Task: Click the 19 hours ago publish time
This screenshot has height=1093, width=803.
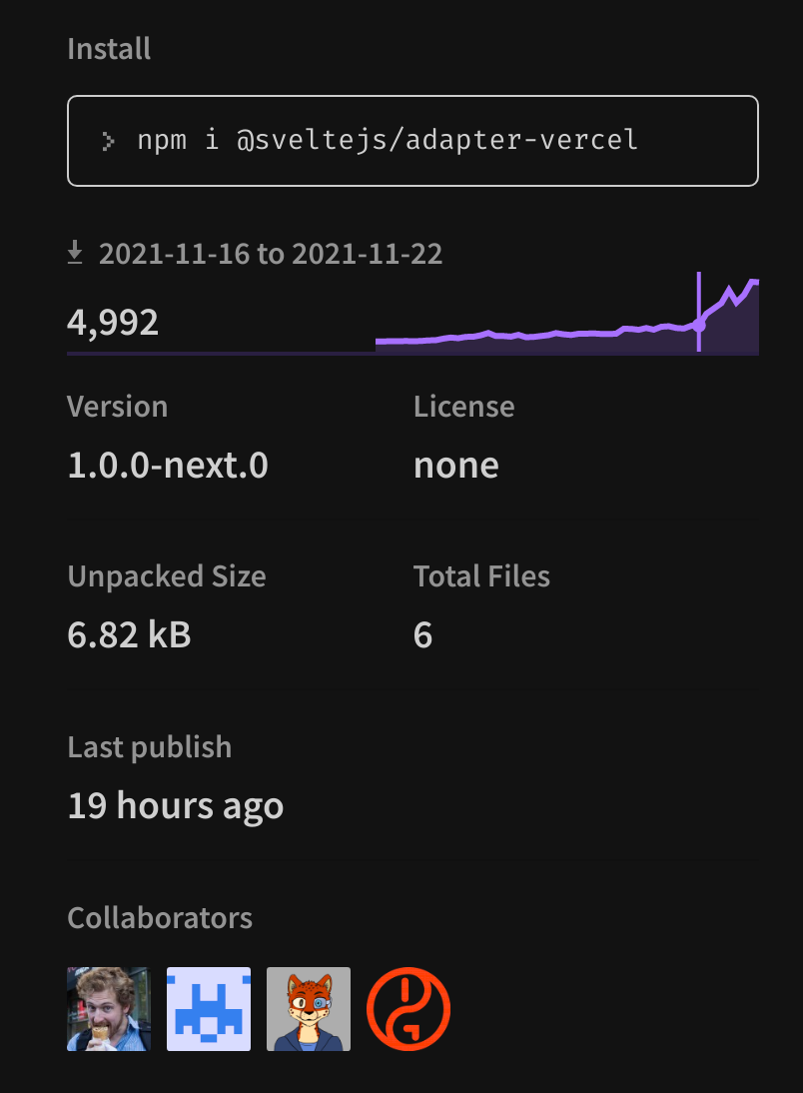Action: coord(176,806)
